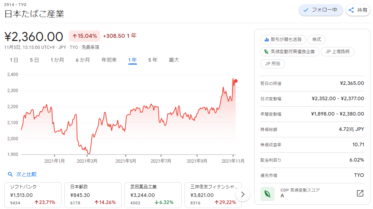Select the 1か月 range tab
This screenshot has height=209, width=373.
57,60
